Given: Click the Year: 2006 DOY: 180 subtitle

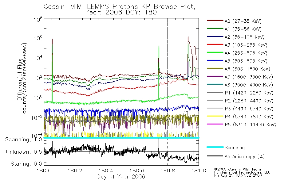Looking at the screenshot, I should coord(121,13).
